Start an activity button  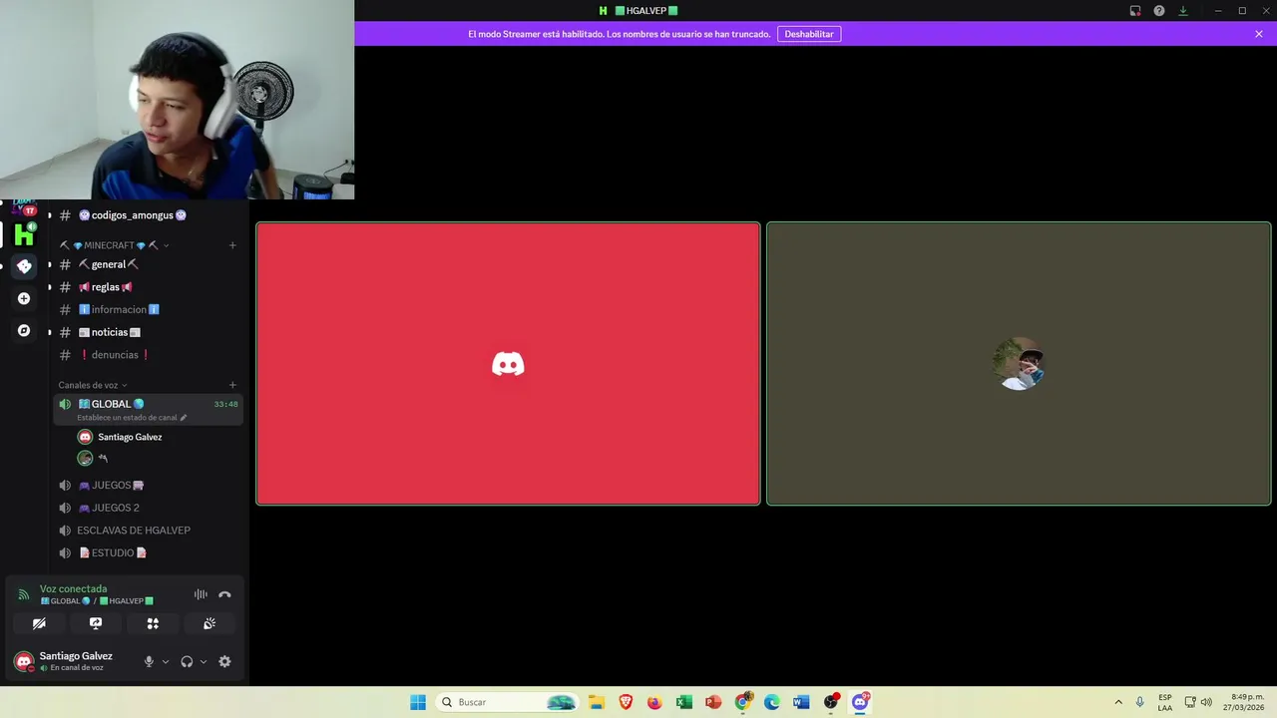tap(153, 623)
